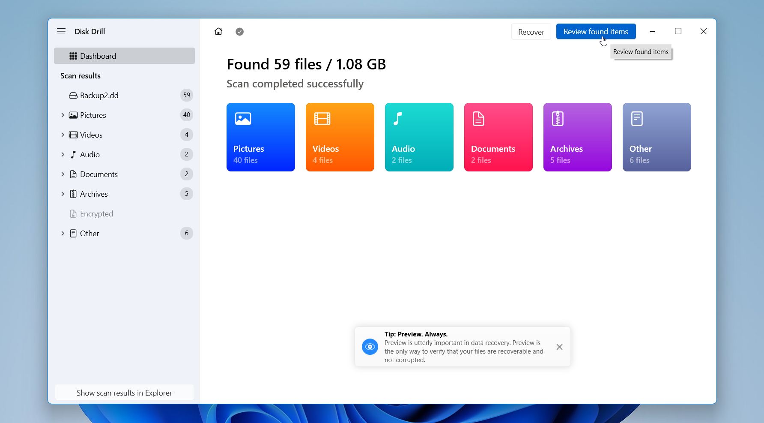Select Audio in sidebar list
The height and width of the screenshot is (423, 764).
124,154
